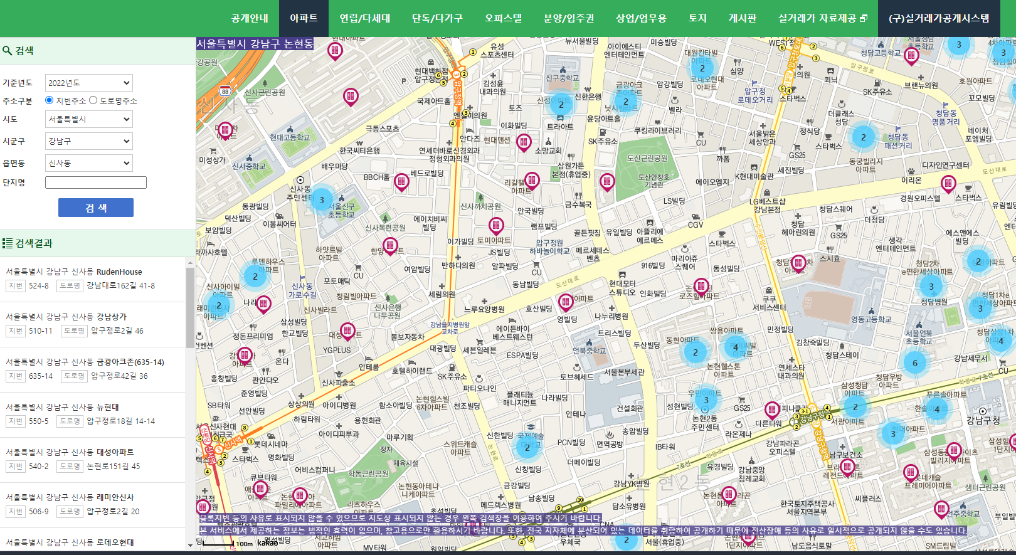Click the 서울특별시 강남구 논현동 map label

(x=255, y=44)
